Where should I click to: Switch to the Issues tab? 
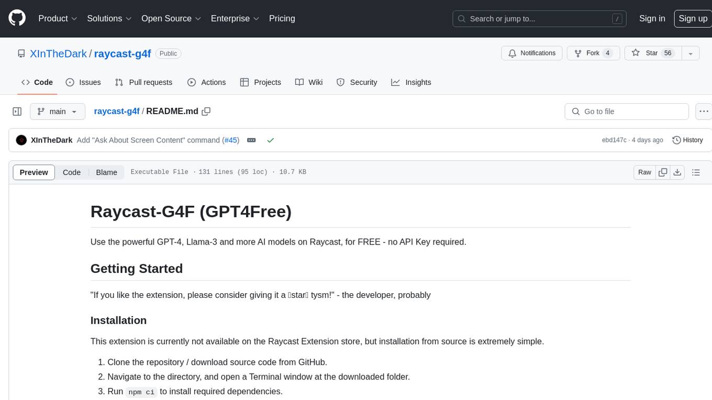click(83, 82)
